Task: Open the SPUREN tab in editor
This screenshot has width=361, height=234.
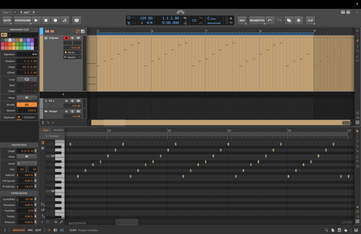Action: coord(58,130)
